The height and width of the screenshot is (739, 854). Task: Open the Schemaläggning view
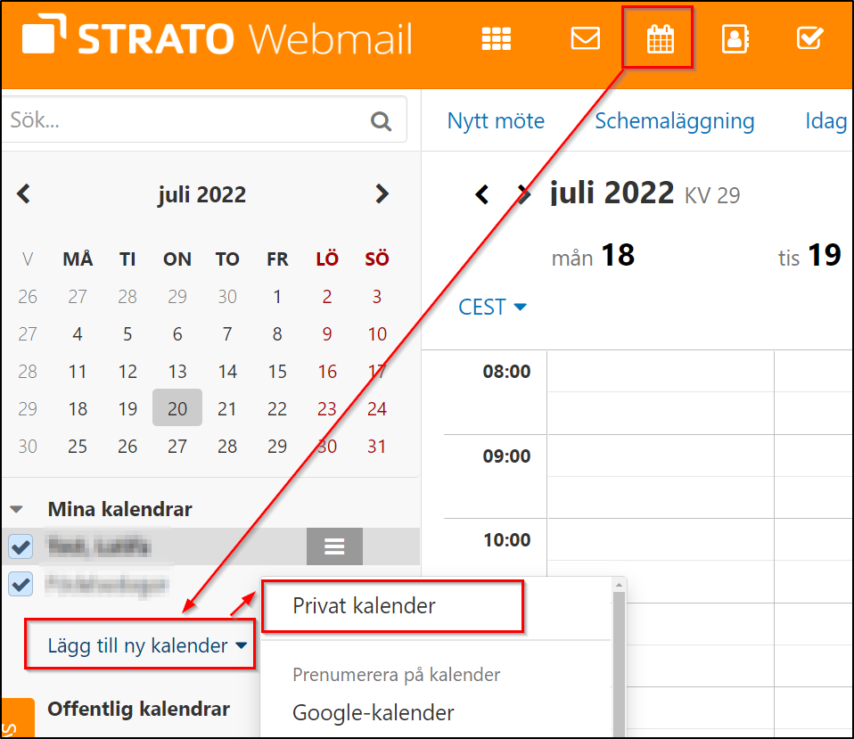click(x=675, y=120)
